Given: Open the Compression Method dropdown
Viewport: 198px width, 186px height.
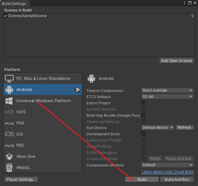Looking at the screenshot, I should pos(167,165).
